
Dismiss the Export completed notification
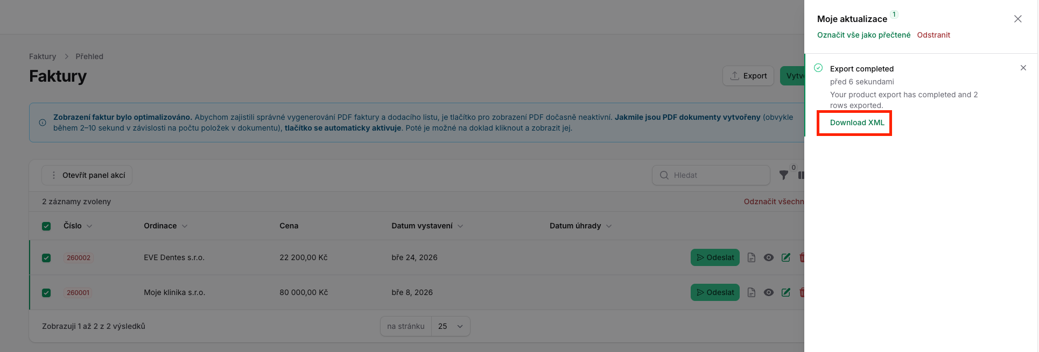1023,68
